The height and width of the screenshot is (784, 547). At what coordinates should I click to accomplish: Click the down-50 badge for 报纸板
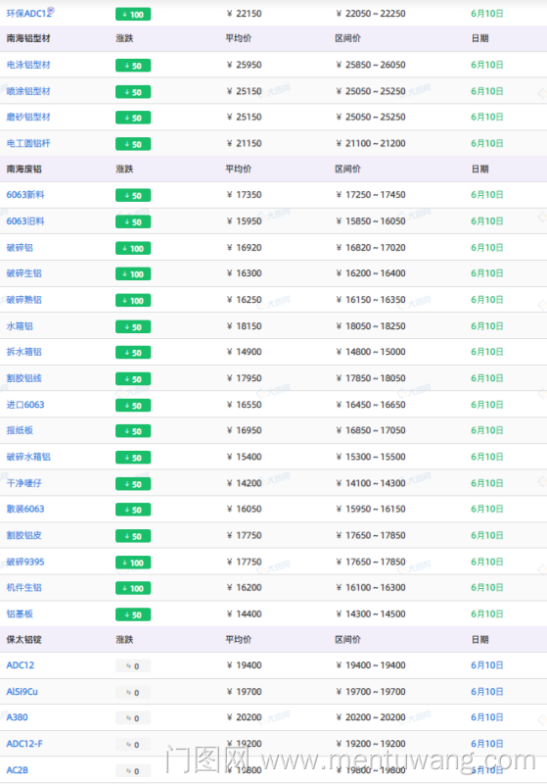133,431
